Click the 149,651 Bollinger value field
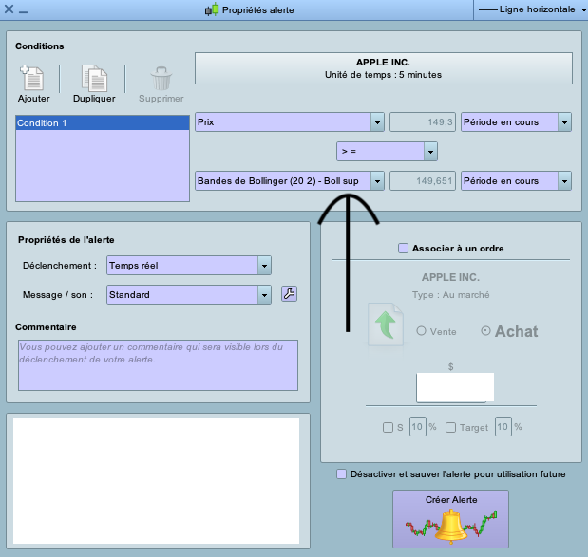This screenshot has height=557, width=588. (x=423, y=181)
